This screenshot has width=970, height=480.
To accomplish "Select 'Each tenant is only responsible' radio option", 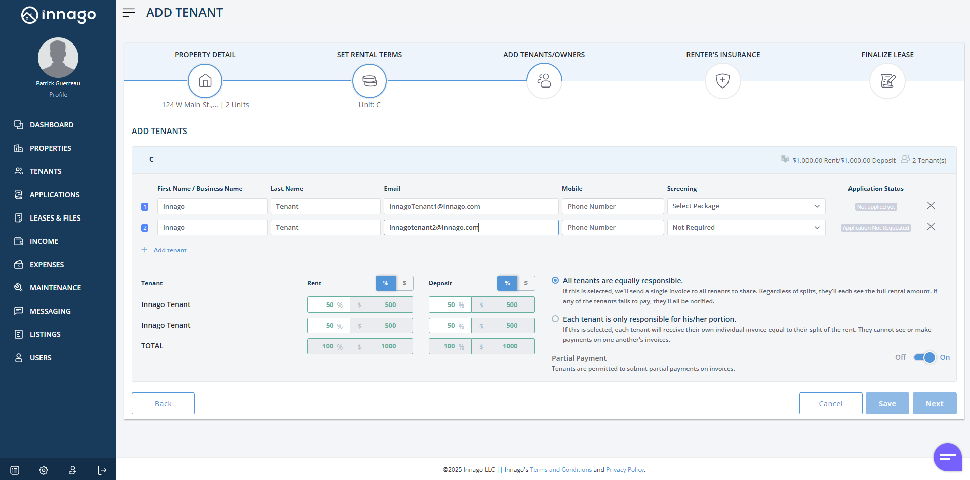I will tap(555, 319).
